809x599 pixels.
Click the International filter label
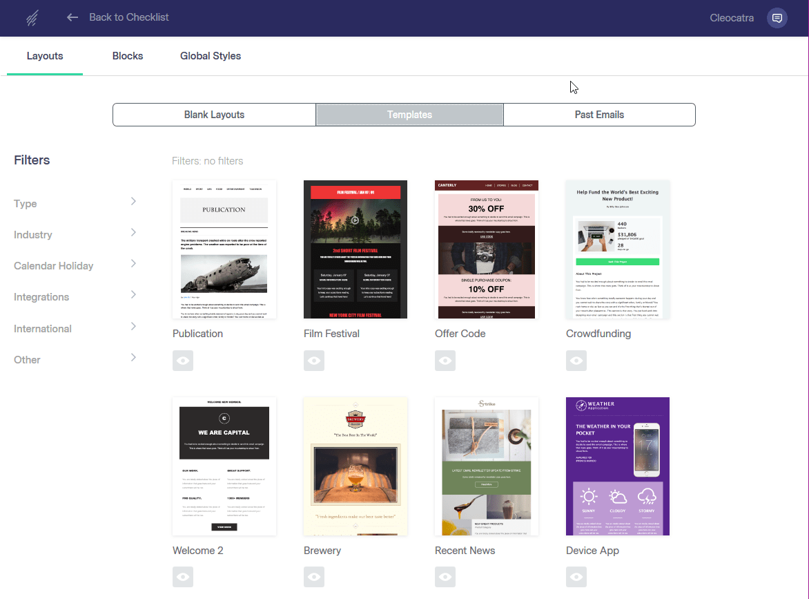42,329
